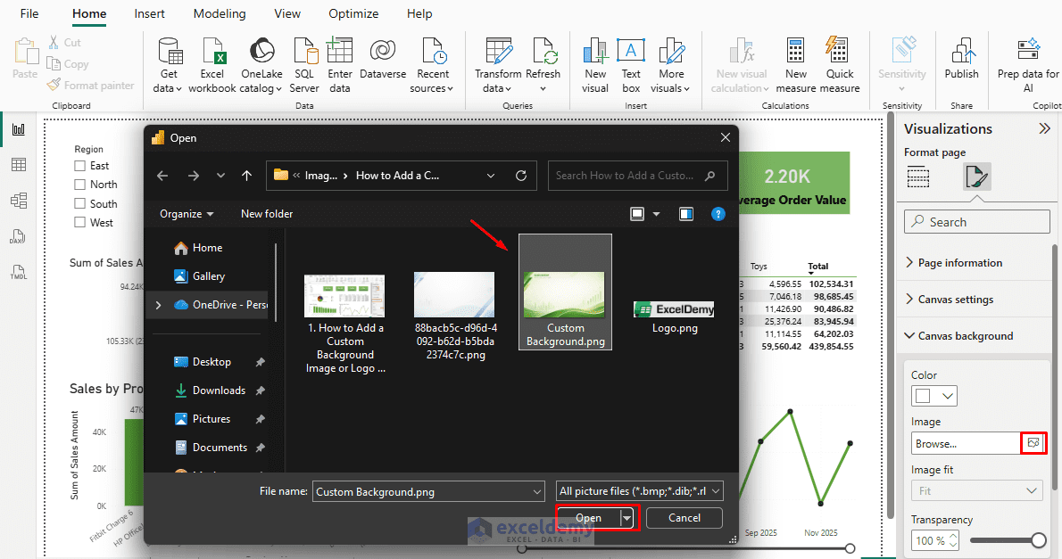Toggle preview pane in Open dialog
1062x559 pixels.
point(686,214)
